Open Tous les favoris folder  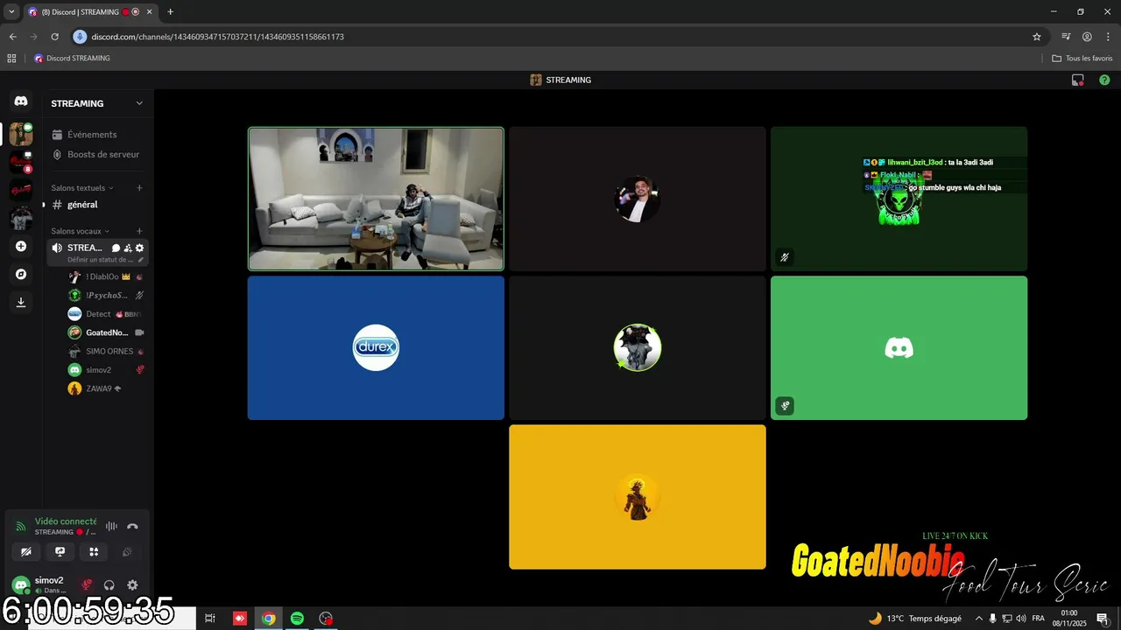point(1082,59)
